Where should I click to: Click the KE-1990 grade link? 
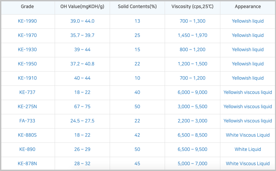(28, 21)
